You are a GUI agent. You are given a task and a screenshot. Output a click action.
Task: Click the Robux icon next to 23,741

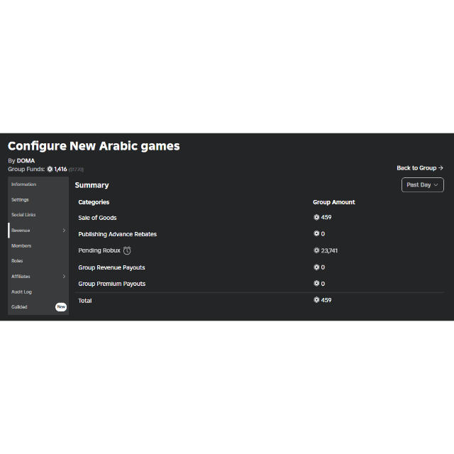pos(316,250)
